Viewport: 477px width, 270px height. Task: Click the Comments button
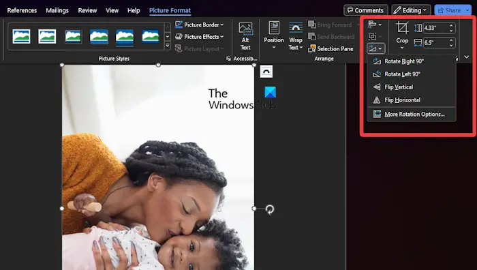[366, 10]
